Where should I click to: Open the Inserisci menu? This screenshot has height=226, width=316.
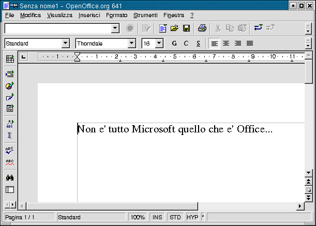pos(89,16)
